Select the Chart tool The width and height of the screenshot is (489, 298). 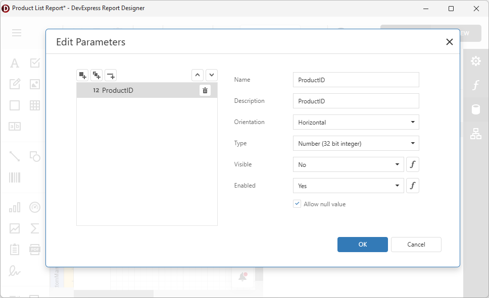point(14,207)
